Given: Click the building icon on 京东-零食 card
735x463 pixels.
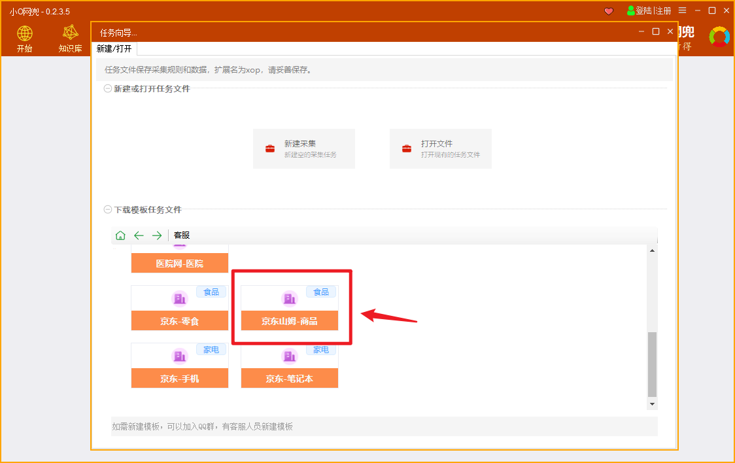Looking at the screenshot, I should [x=180, y=298].
